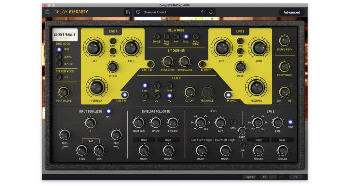The image size is (350, 186).
Task: Select the band-pass filter shape
Action: [157, 96]
